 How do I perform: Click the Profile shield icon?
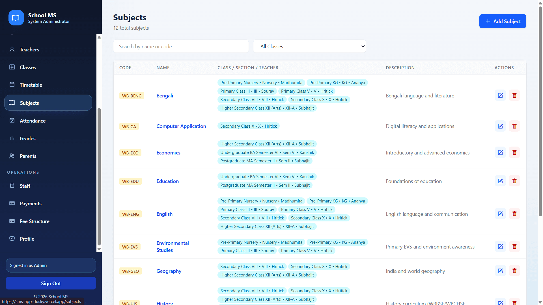[x=12, y=239]
